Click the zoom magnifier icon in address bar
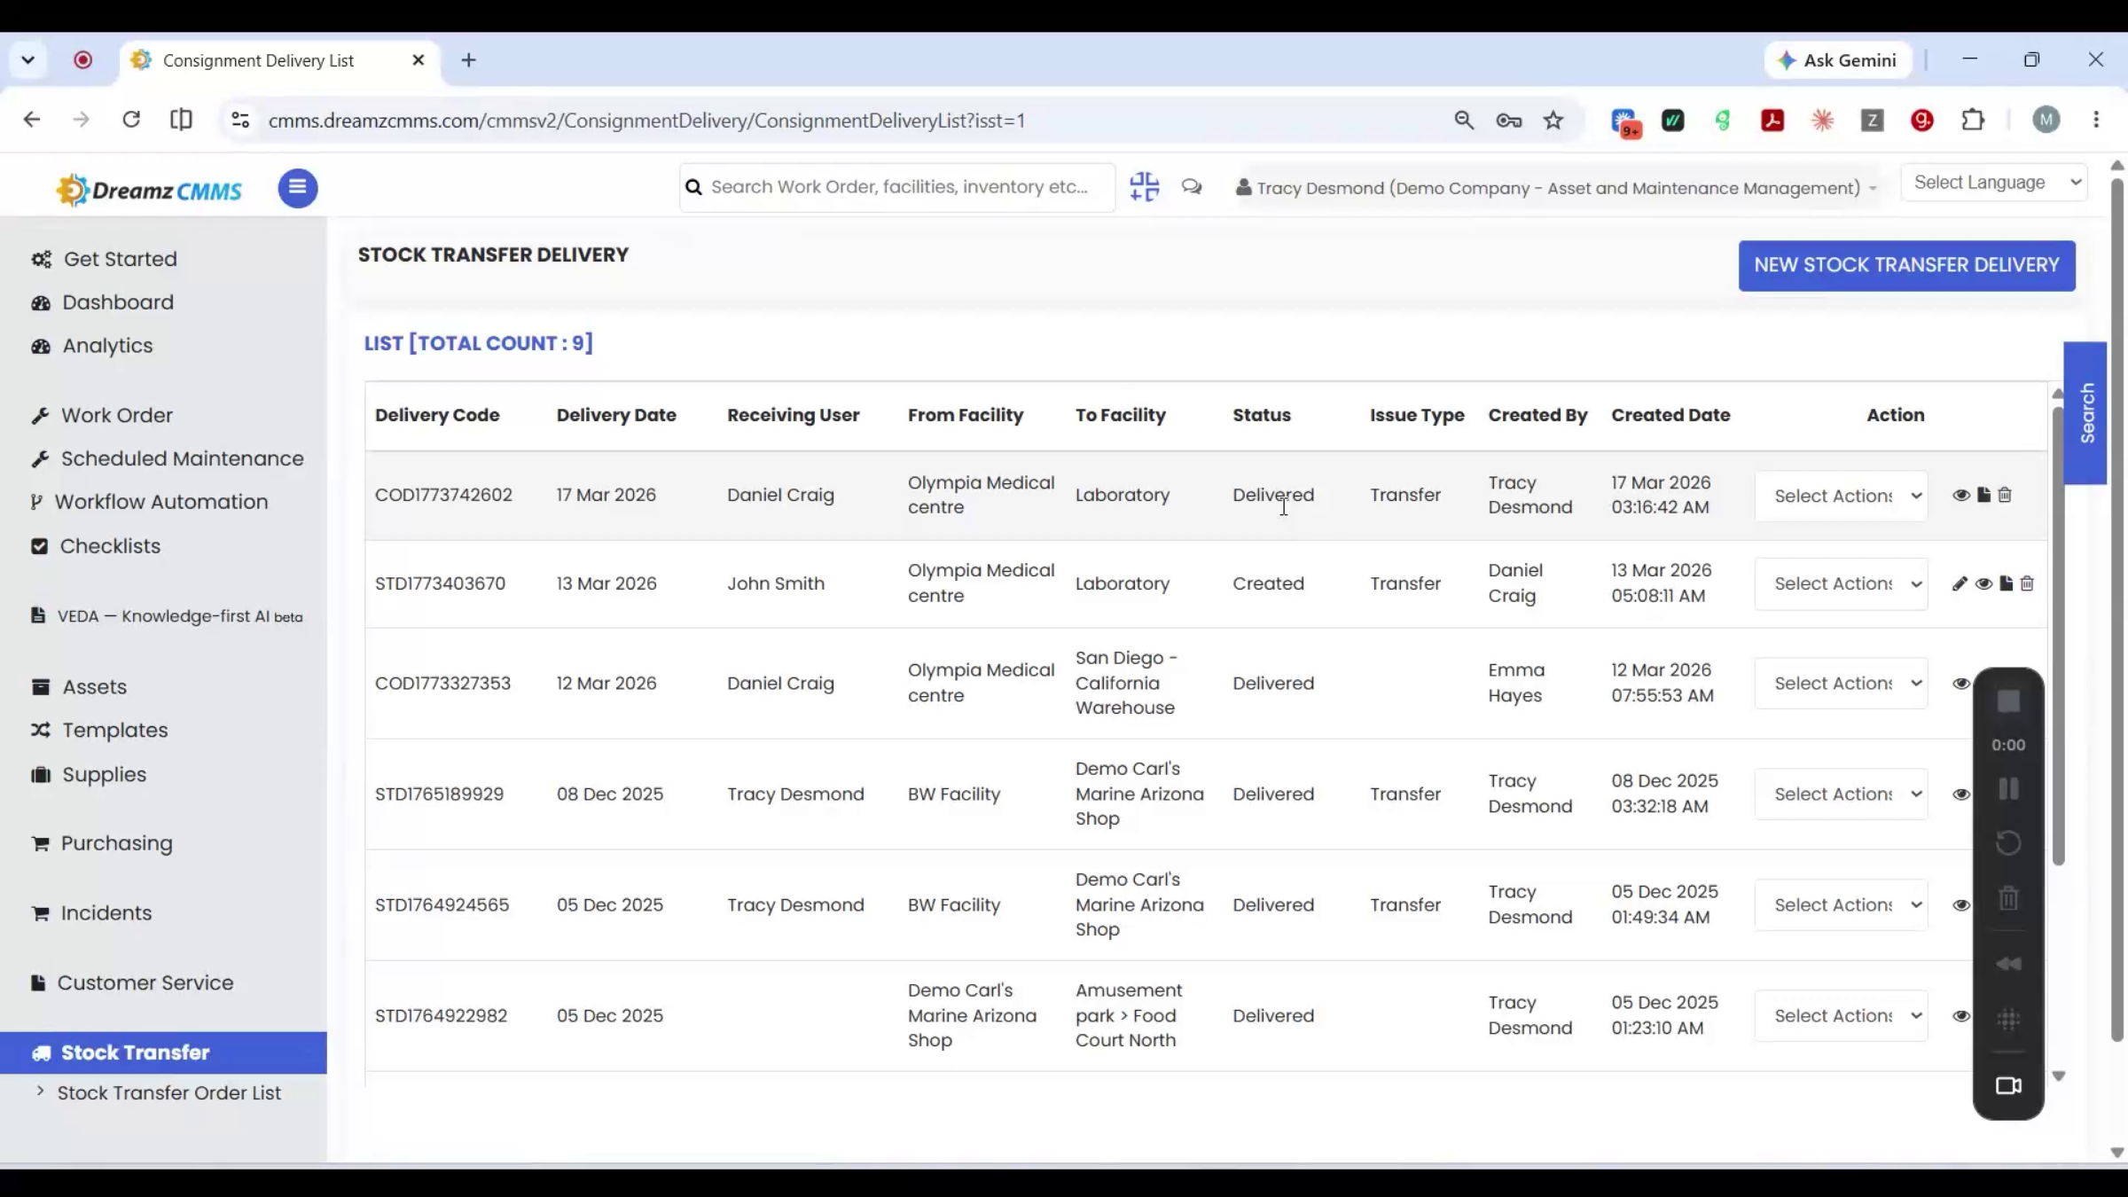This screenshot has width=2128, height=1197. [1464, 120]
